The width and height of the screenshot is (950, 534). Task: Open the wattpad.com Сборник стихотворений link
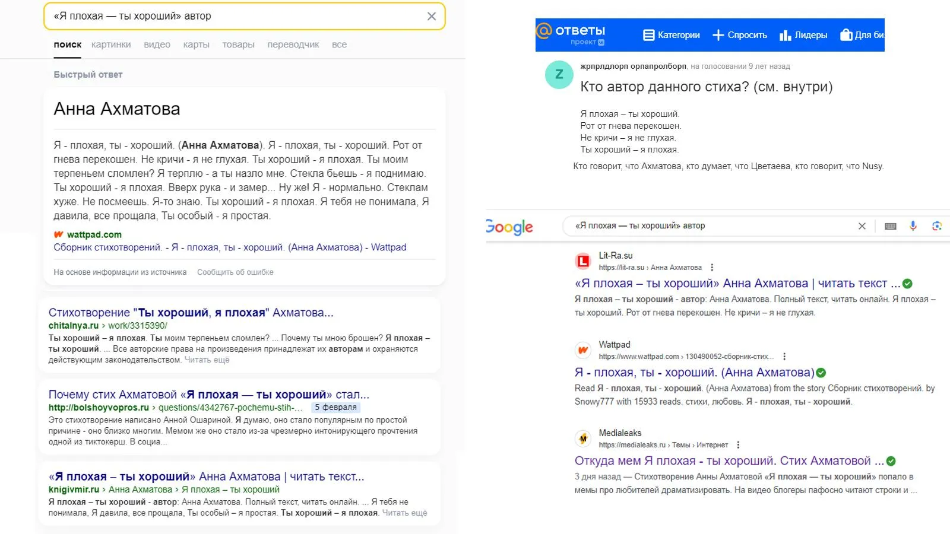coord(230,247)
